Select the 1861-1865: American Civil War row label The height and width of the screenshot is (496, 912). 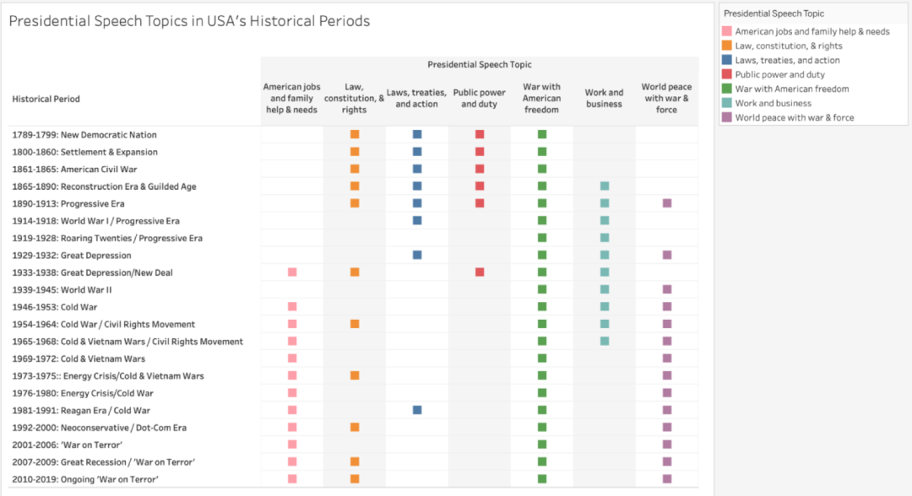74,170
